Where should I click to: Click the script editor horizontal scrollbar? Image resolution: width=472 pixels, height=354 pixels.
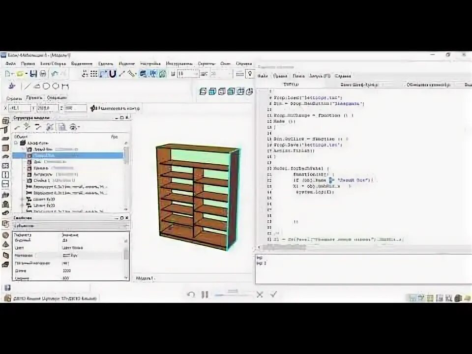point(364,248)
